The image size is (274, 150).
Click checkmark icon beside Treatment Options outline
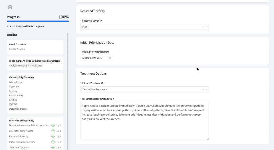coord(53,147)
